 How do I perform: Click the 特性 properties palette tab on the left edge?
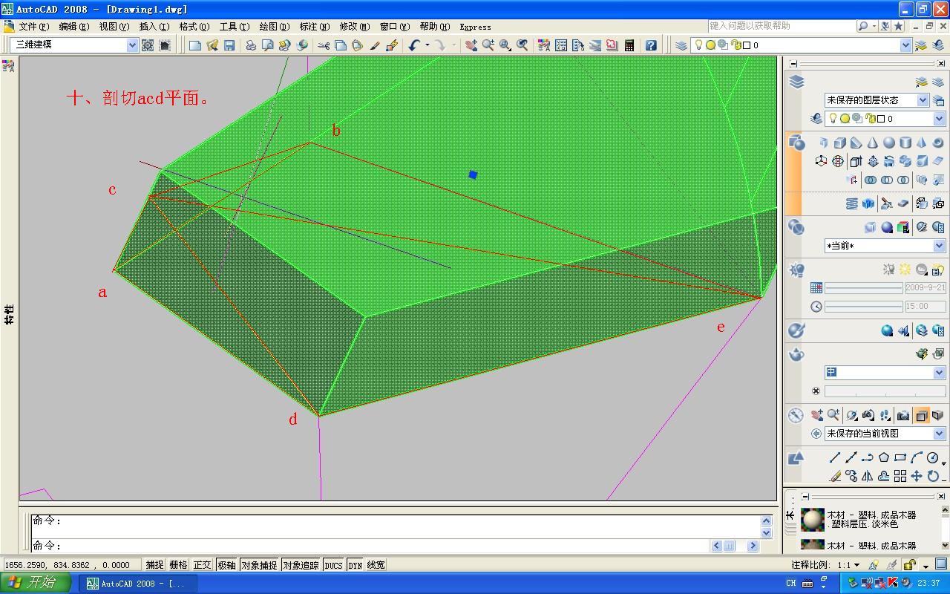[10, 314]
